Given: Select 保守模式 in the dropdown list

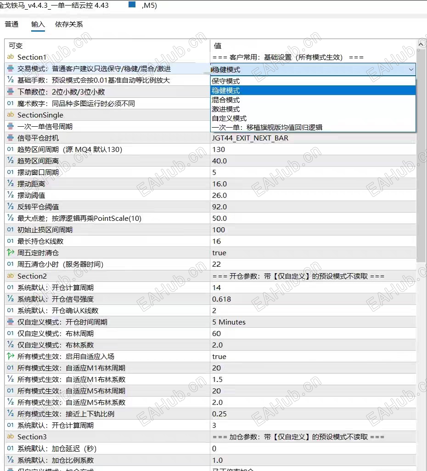Looking at the screenshot, I should pos(313,81).
